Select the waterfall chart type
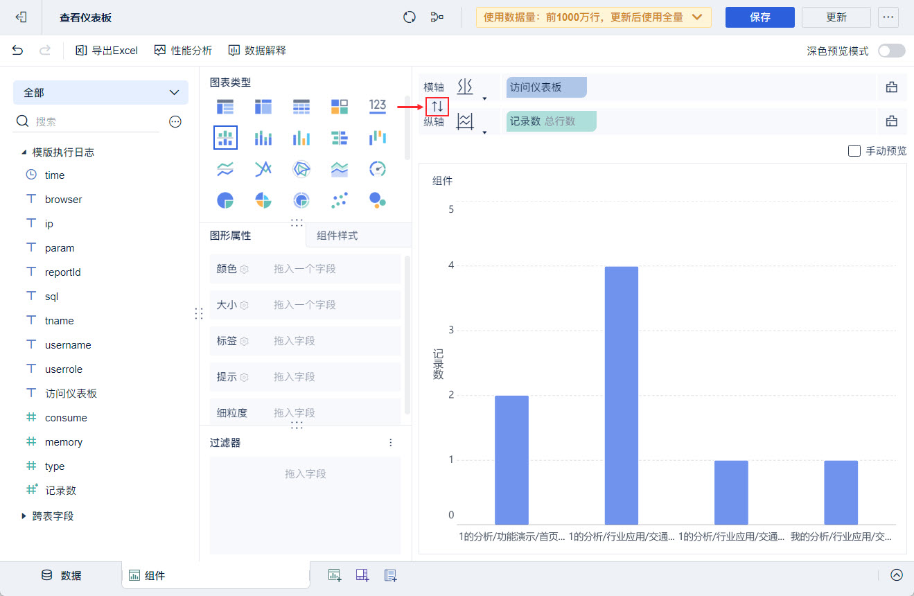The width and height of the screenshot is (914, 596). coord(377,137)
